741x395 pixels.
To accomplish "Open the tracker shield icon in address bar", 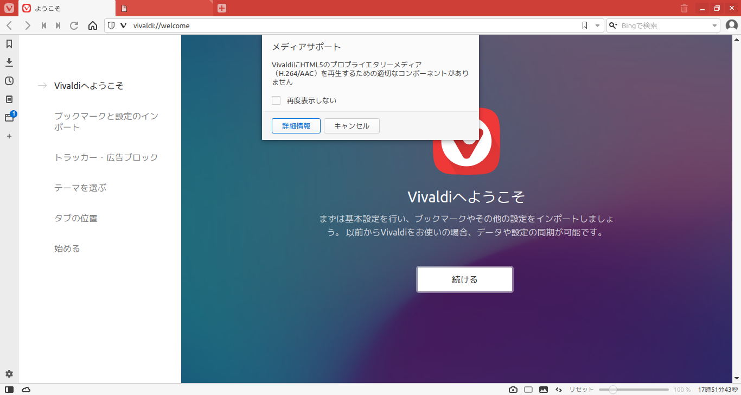I will (x=111, y=26).
